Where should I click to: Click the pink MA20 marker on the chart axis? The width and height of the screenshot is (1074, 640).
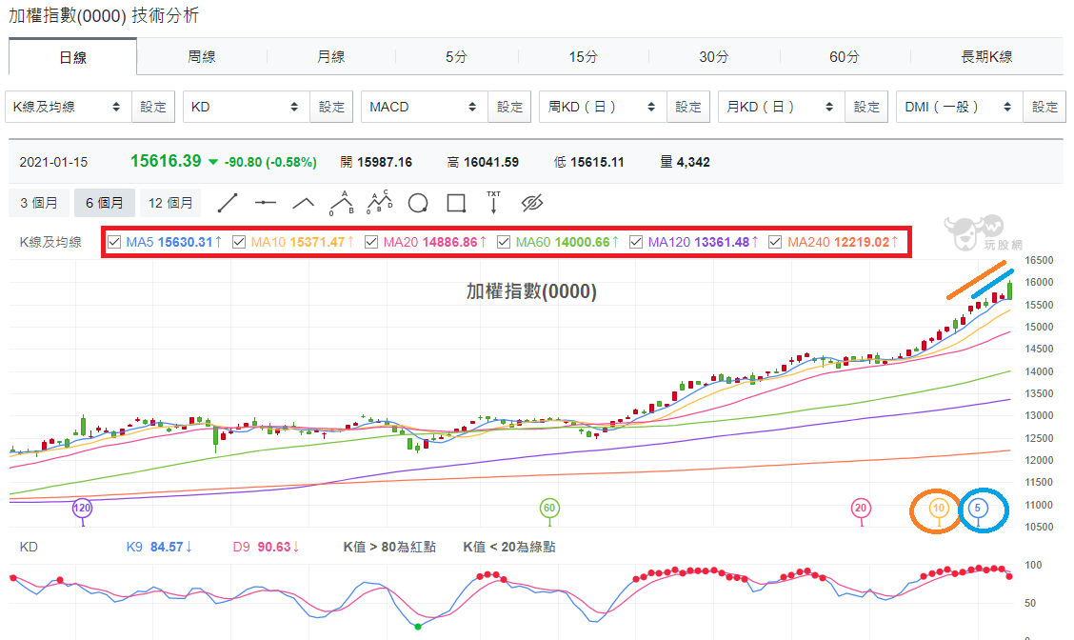pyautogui.click(x=861, y=508)
